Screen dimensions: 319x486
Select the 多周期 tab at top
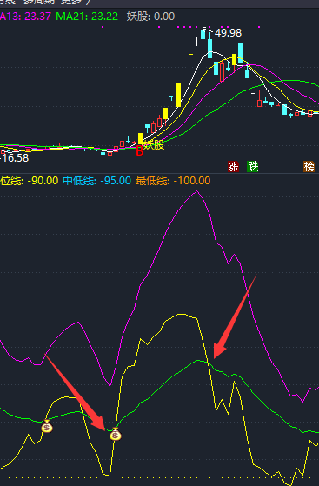38,2
